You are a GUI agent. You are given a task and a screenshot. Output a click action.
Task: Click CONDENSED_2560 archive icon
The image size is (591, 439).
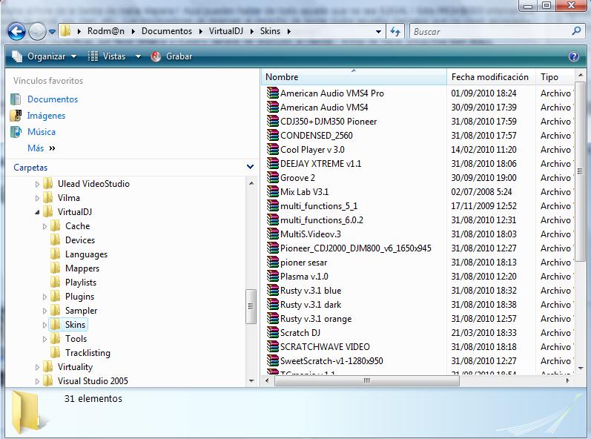pyautogui.click(x=272, y=135)
